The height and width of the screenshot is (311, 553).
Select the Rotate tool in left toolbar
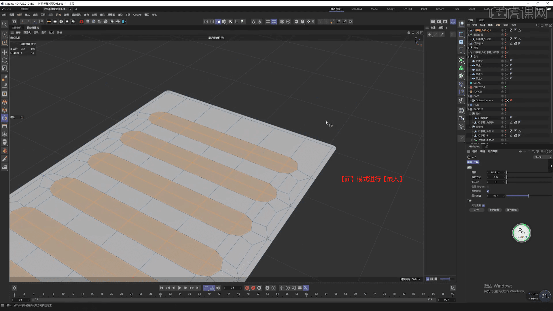pyautogui.click(x=4, y=60)
